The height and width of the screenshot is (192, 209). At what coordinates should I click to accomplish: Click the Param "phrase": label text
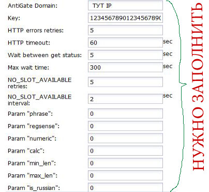pos(30,114)
